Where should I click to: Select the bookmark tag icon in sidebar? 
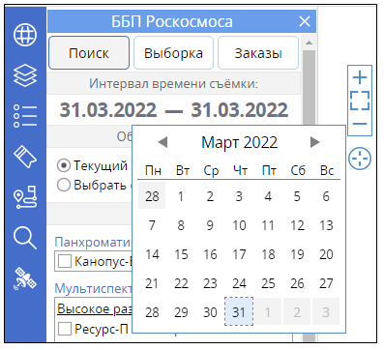[25, 157]
